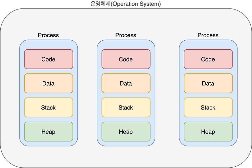Click the Stack block in the middle Process

tap(126, 108)
